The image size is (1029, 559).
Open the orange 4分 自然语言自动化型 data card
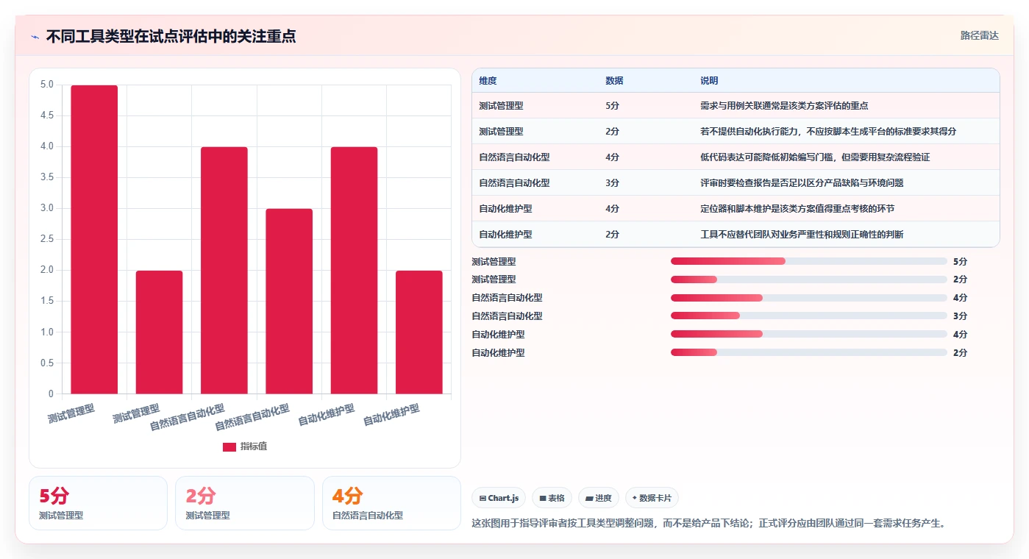(391, 503)
